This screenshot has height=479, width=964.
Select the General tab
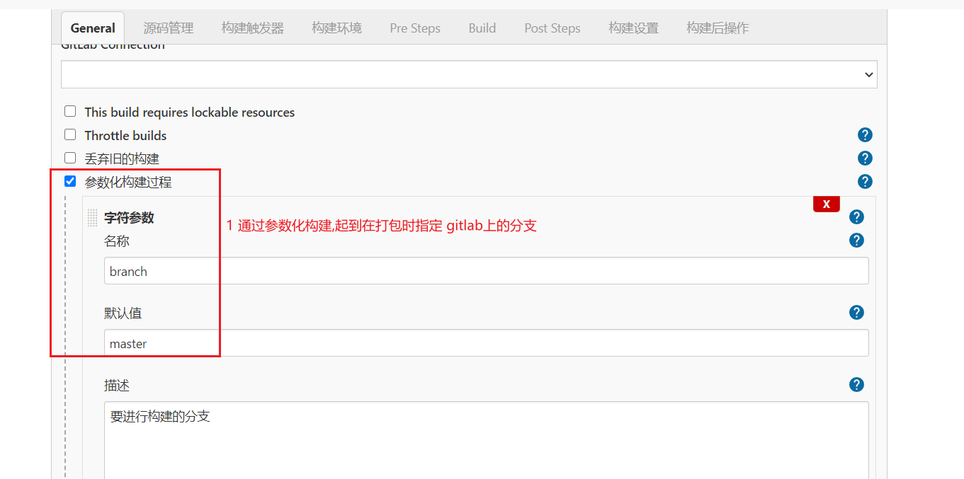[x=93, y=28]
